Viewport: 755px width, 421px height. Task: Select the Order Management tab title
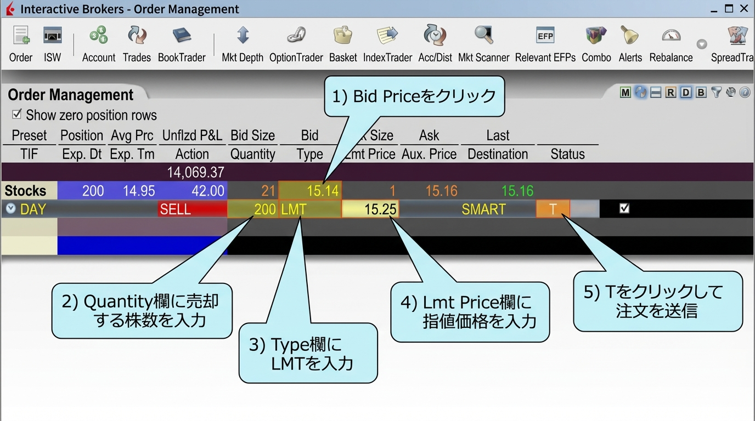(x=71, y=95)
